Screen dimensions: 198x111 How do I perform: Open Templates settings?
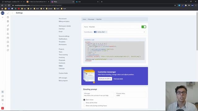tap(62, 42)
